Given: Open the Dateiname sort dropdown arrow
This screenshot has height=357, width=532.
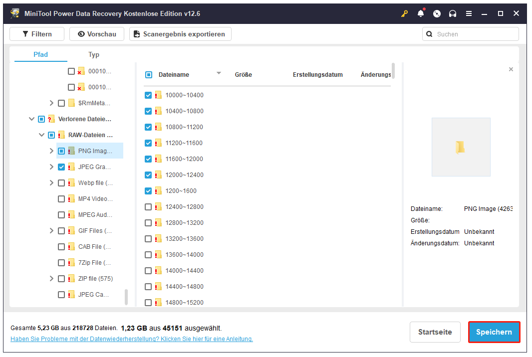Looking at the screenshot, I should 219,73.
